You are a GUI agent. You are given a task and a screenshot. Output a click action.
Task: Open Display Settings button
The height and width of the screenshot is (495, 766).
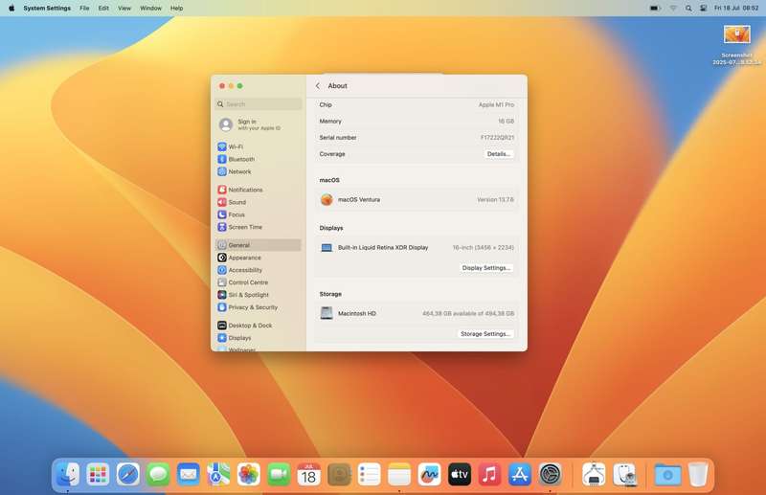tap(486, 268)
